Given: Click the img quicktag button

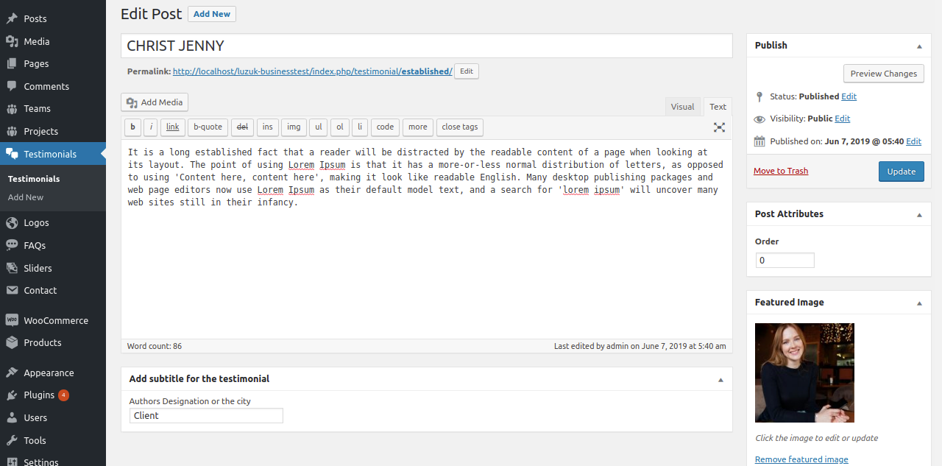Looking at the screenshot, I should tap(294, 127).
